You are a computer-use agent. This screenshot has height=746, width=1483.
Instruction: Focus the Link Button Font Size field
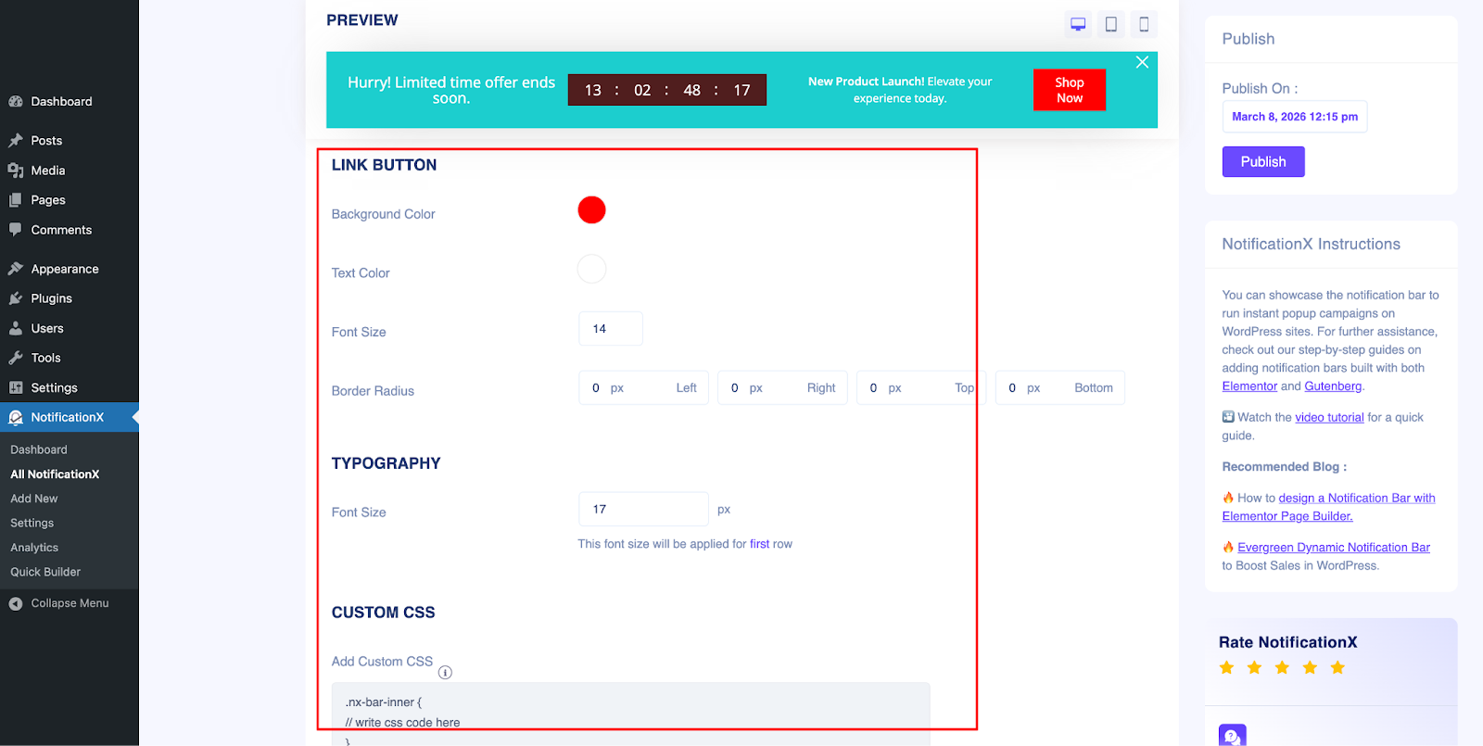610,329
